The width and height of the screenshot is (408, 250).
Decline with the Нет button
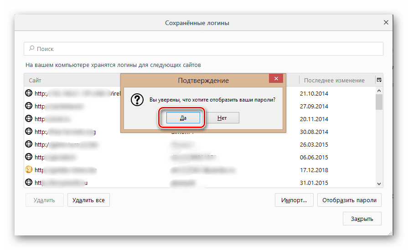[x=222, y=118]
